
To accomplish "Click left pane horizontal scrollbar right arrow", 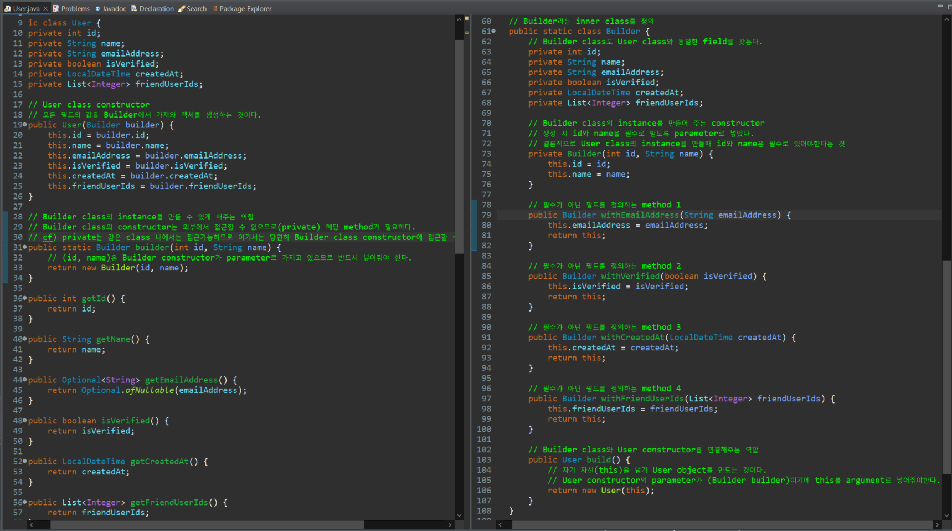I will click(450, 524).
